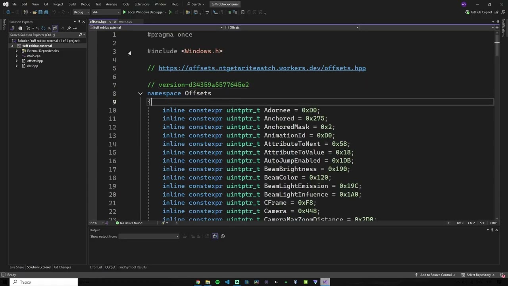Click the Navigate Backward arrow icon
The height and width of the screenshot is (286, 508).
pyautogui.click(x=8, y=12)
